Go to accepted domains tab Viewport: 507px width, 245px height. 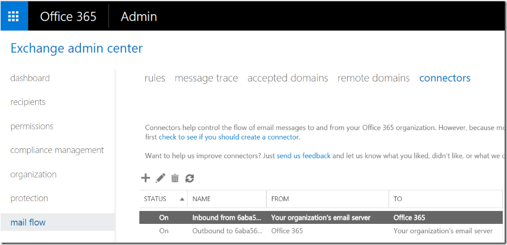(x=288, y=78)
